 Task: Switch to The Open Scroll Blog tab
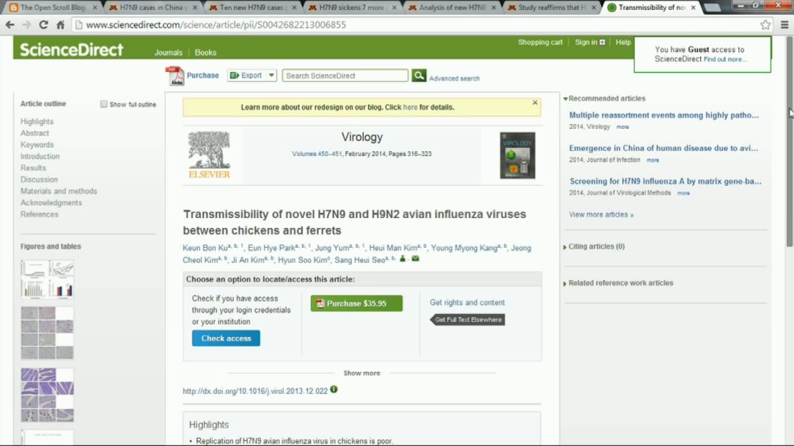click(53, 7)
